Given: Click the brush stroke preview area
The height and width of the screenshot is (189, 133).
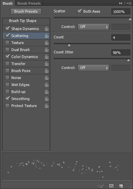Looking at the screenshot, I should pos(66,167).
